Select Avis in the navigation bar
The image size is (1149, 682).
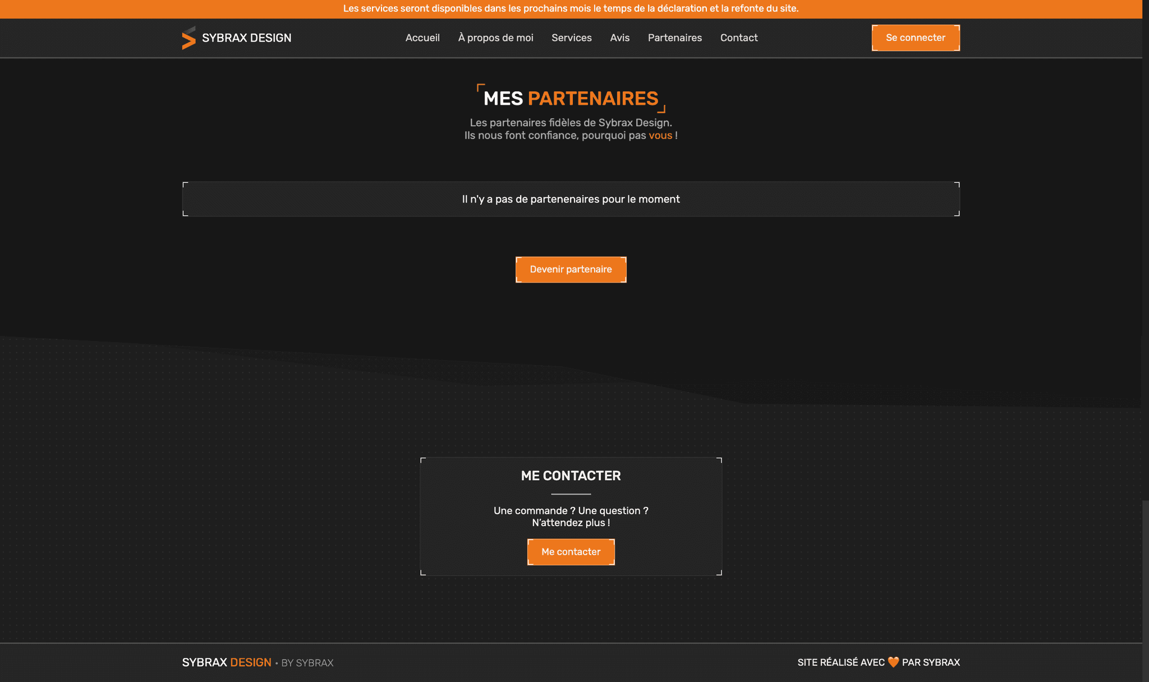(x=619, y=38)
